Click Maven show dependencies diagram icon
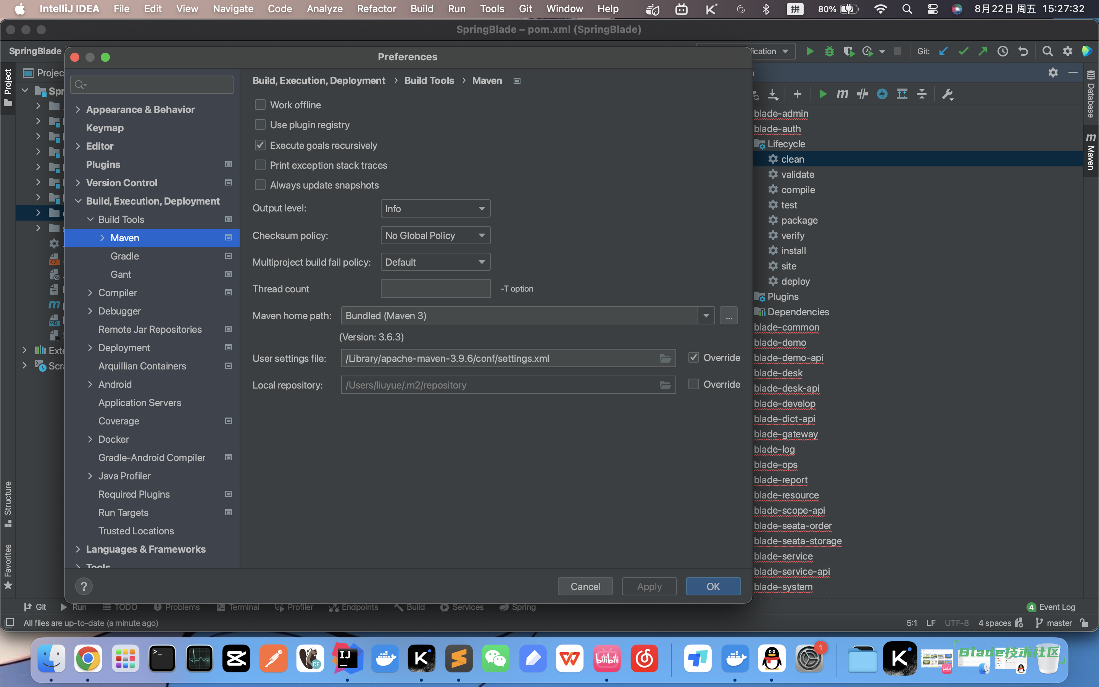This screenshot has width=1099, height=687. click(x=902, y=94)
